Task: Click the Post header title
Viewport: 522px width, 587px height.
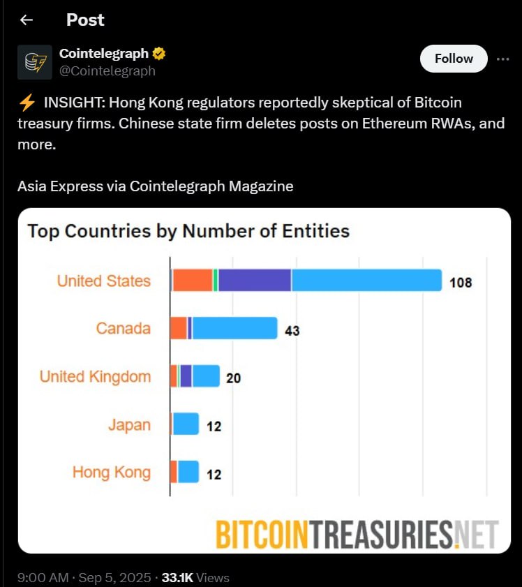Action: (85, 20)
